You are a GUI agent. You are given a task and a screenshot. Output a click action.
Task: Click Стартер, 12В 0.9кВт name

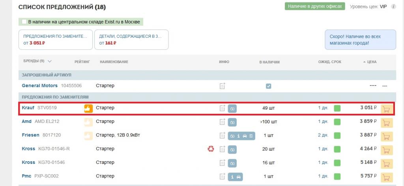pos(118,135)
